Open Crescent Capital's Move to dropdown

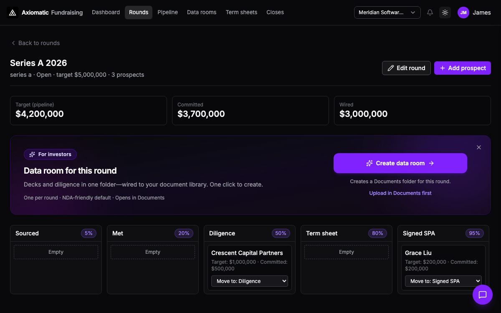pyautogui.click(x=250, y=281)
